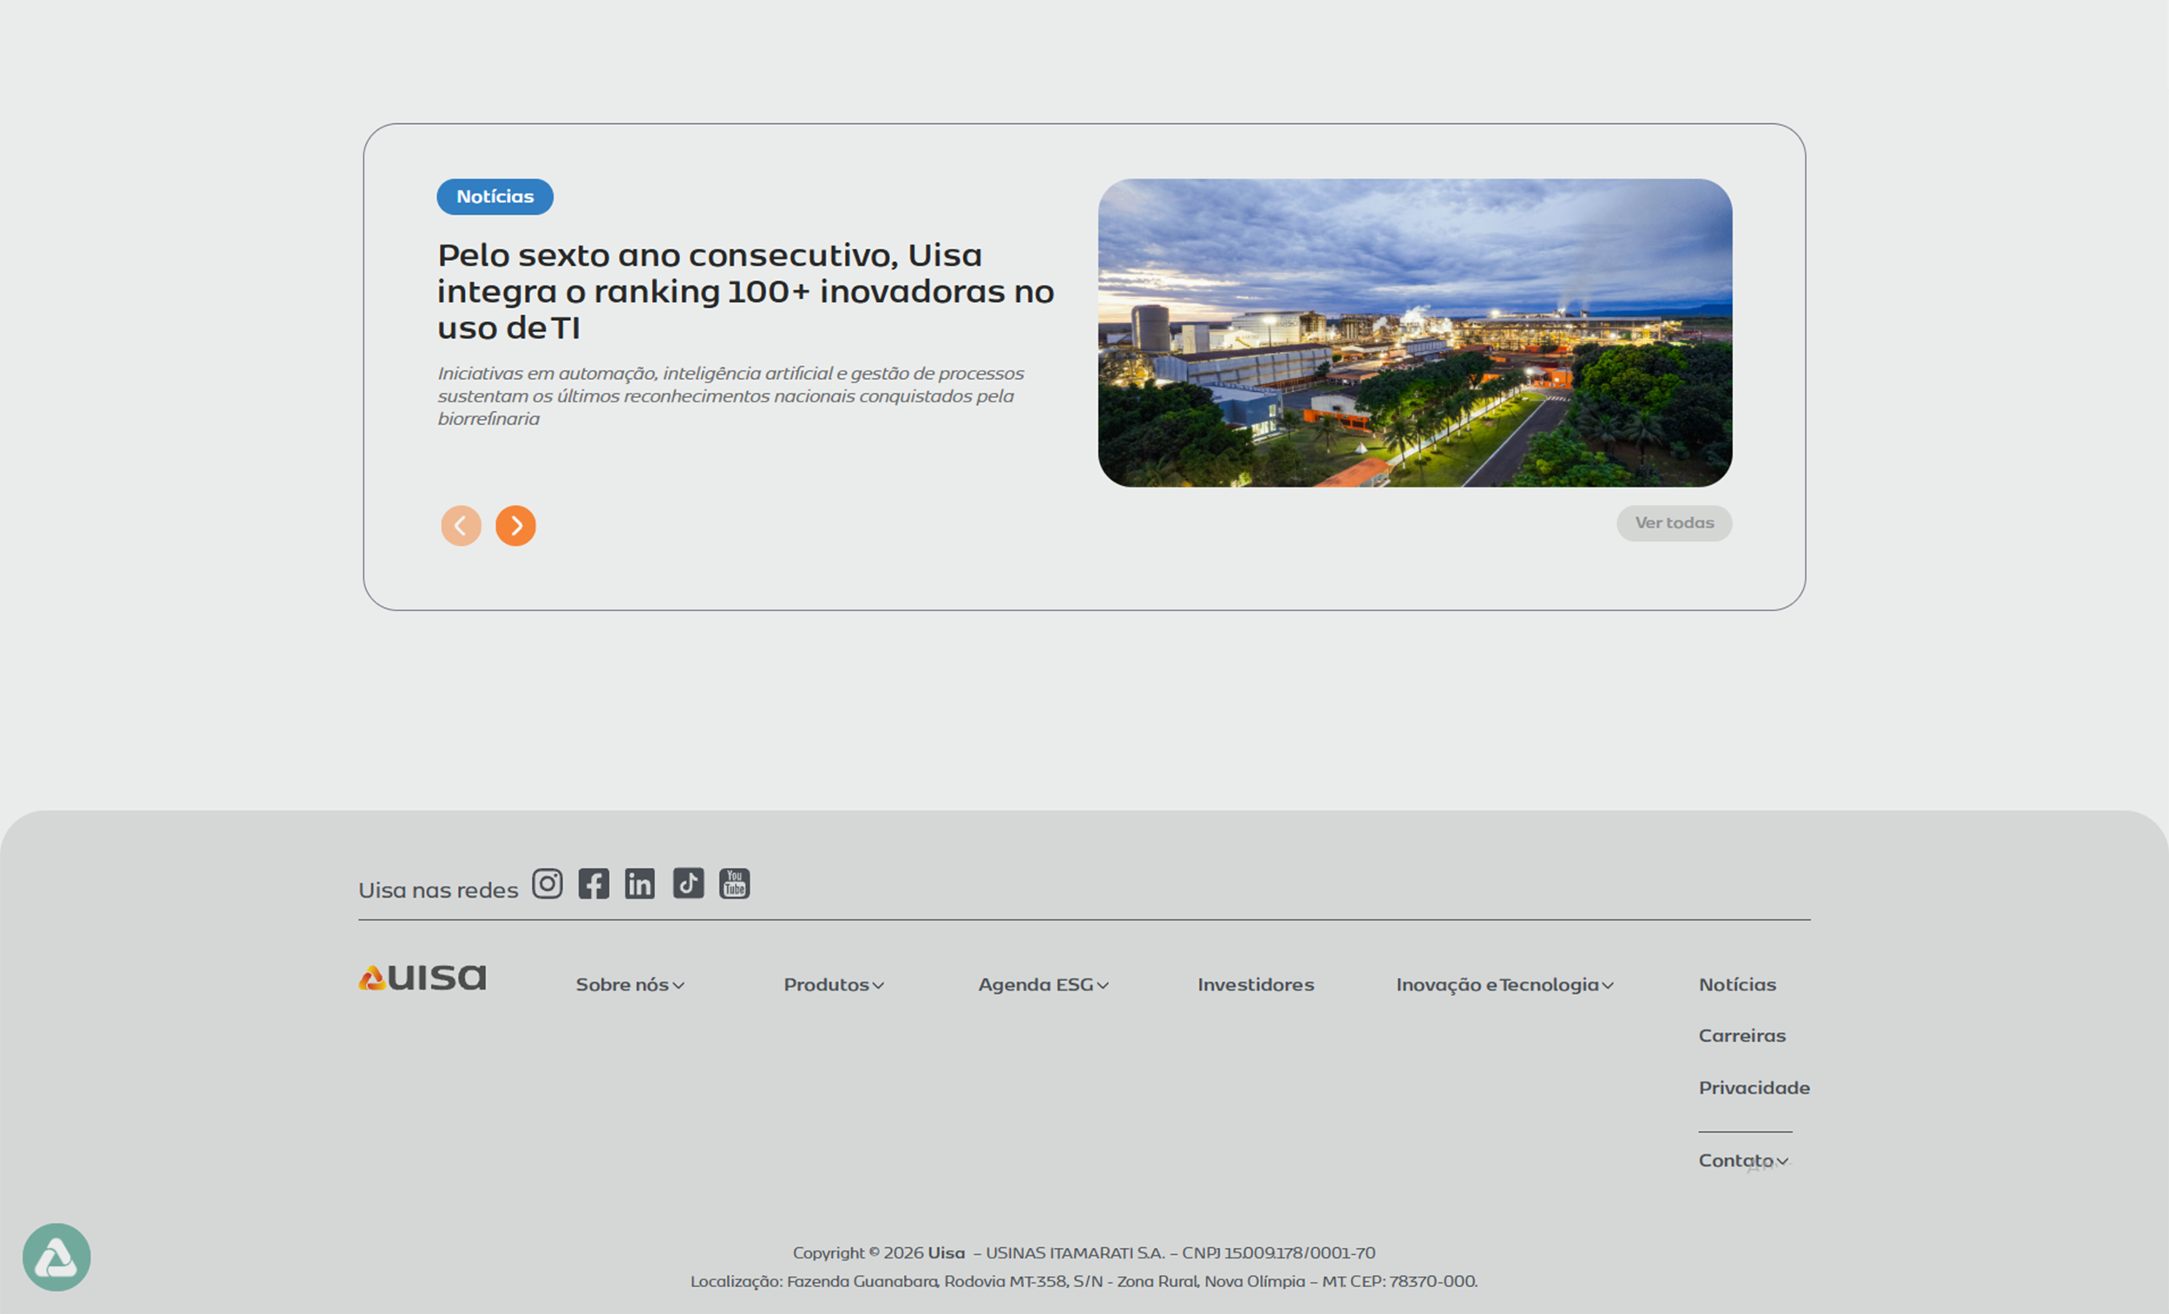The width and height of the screenshot is (2169, 1314).
Task: Open the Notícias footer link
Action: tap(1737, 984)
